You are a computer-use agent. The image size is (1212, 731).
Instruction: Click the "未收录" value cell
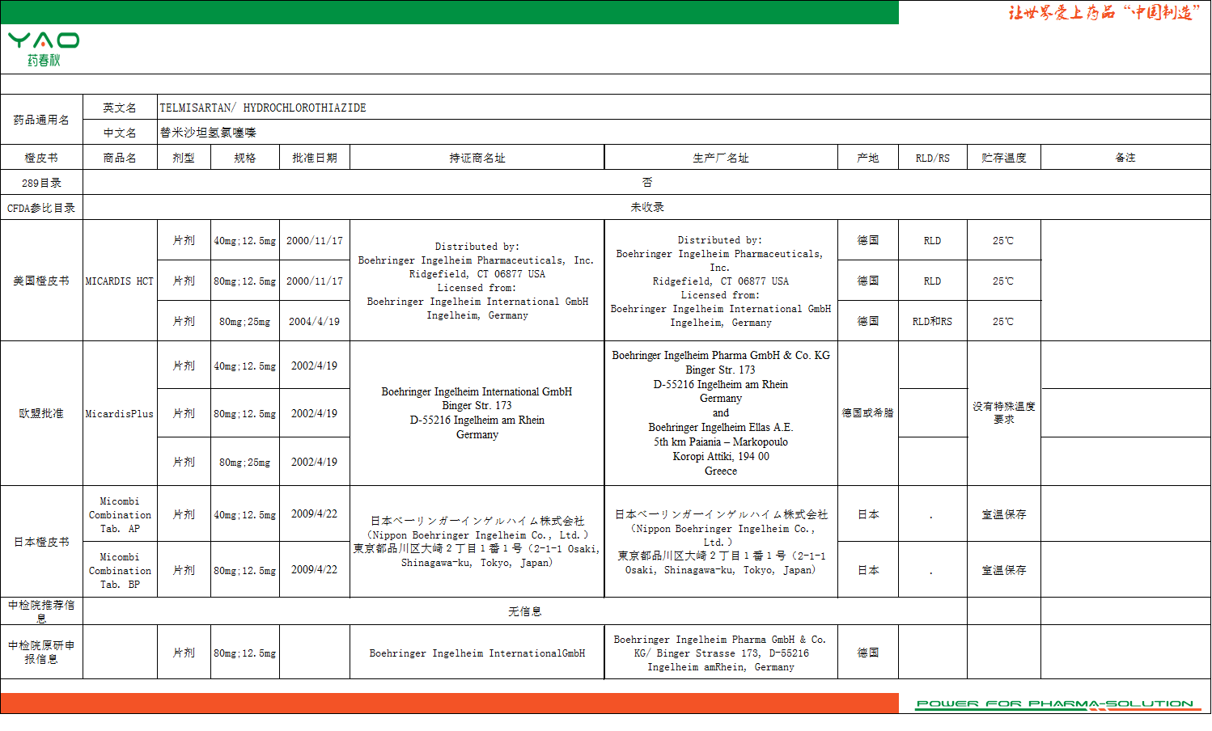pyautogui.click(x=646, y=208)
